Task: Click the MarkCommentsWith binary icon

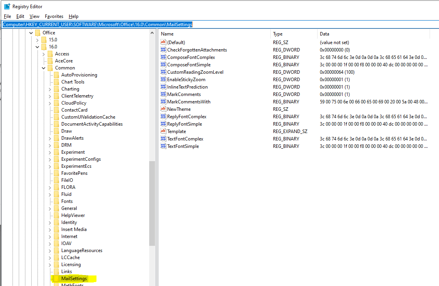Action: [163, 101]
